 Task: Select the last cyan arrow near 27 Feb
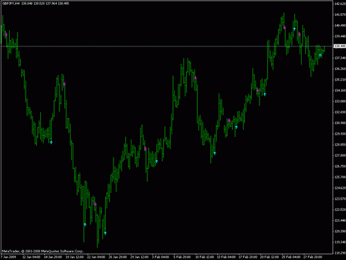pyautogui.click(x=320, y=55)
